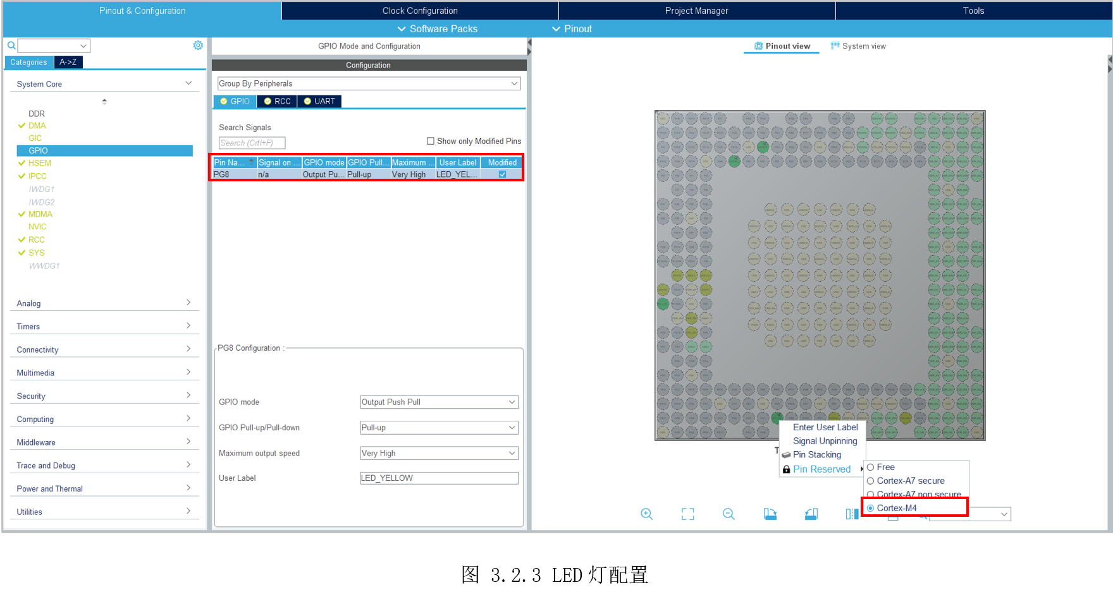Open settings gear in categories panel

[x=198, y=45]
